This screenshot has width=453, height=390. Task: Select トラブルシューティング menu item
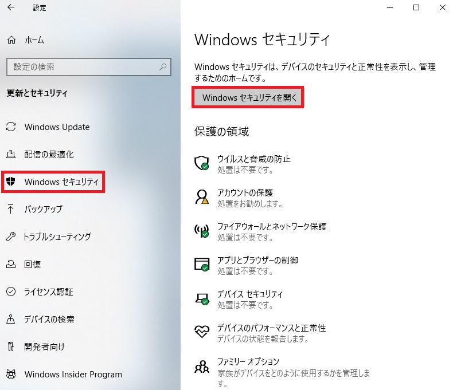pyautogui.click(x=57, y=237)
